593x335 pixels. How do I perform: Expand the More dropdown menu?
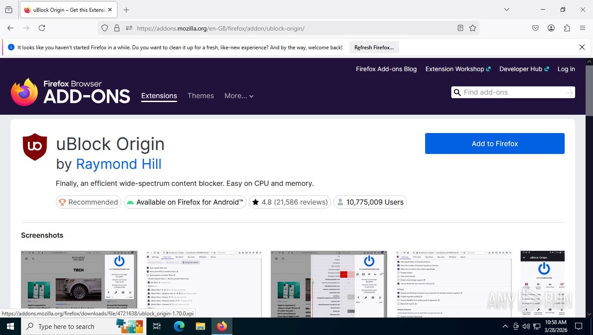click(x=239, y=96)
